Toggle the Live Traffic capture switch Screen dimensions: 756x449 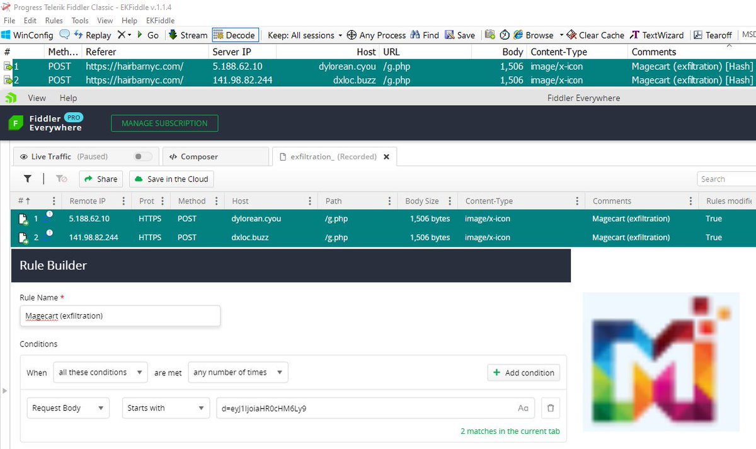(143, 157)
